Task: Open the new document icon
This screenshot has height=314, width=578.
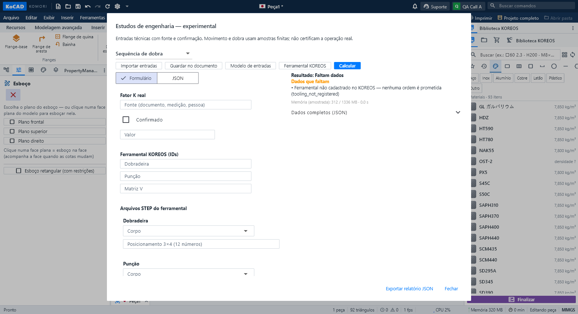Action: pyautogui.click(x=58, y=6)
